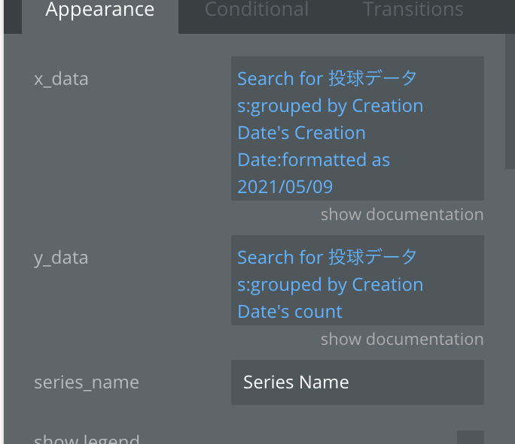Click the property panel vertical scrollbar
The image size is (515, 444).
[x=510, y=101]
